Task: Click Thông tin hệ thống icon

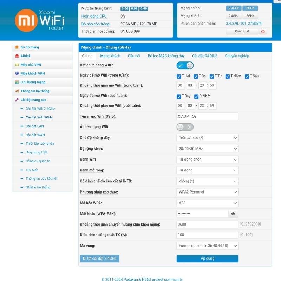Action: [17, 91]
